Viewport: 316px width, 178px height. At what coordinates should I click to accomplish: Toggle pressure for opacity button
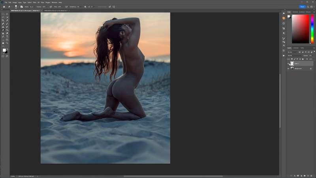pos(51,7)
